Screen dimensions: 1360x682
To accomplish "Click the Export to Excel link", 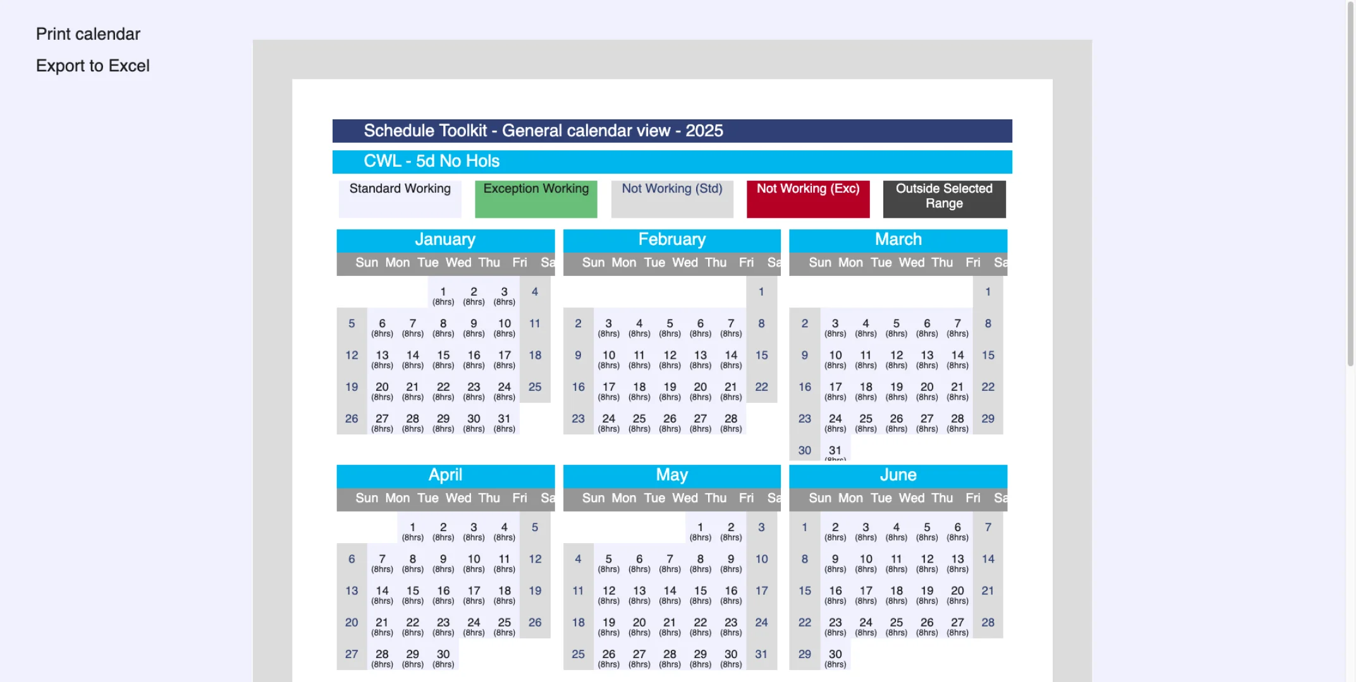I will (x=93, y=65).
